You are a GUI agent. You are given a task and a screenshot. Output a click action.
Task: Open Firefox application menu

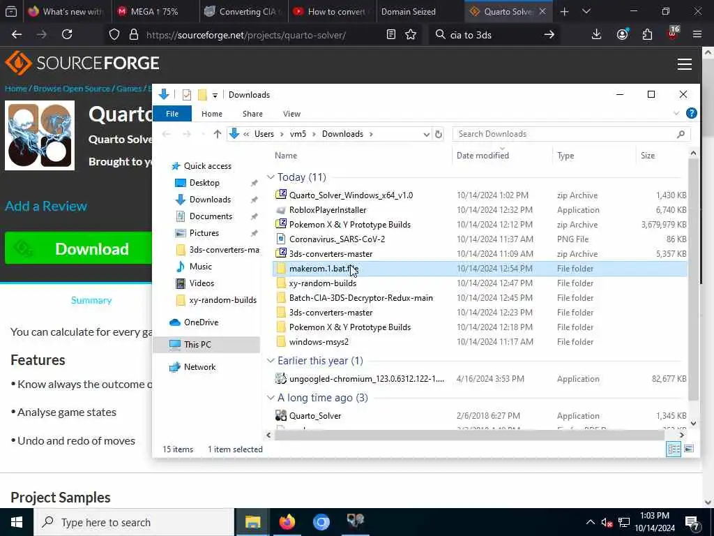point(697,34)
